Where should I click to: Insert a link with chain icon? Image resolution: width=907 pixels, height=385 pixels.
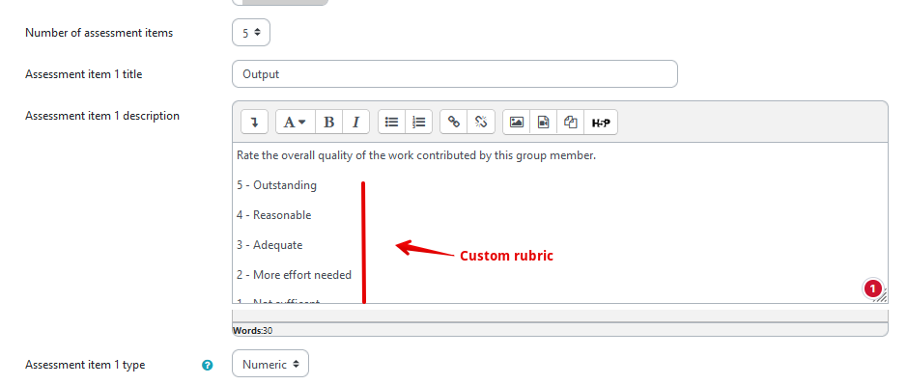[x=454, y=122]
